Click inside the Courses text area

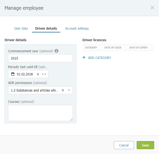40,113
